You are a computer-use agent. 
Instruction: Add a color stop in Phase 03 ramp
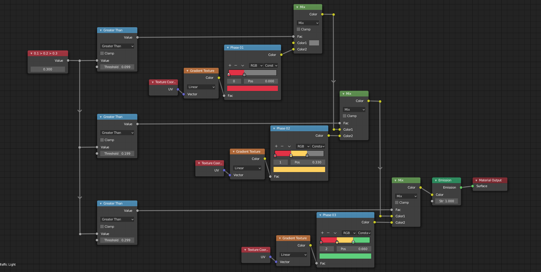click(x=322, y=233)
